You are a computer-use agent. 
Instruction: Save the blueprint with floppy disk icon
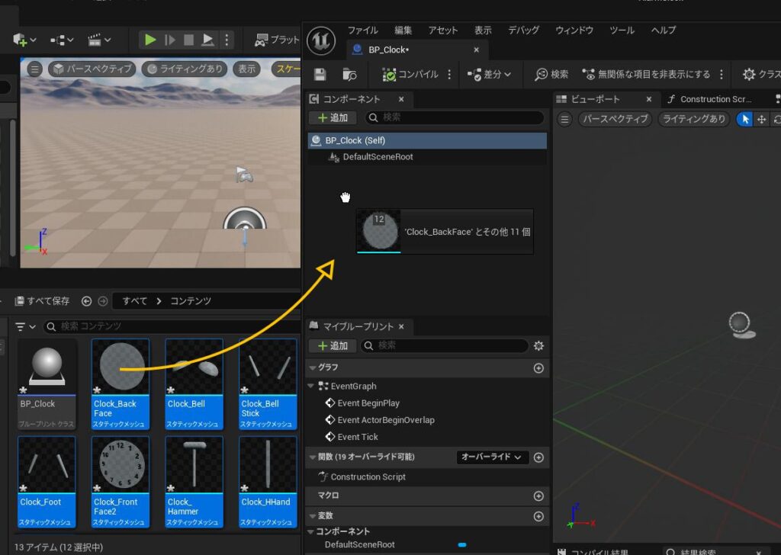(x=320, y=74)
